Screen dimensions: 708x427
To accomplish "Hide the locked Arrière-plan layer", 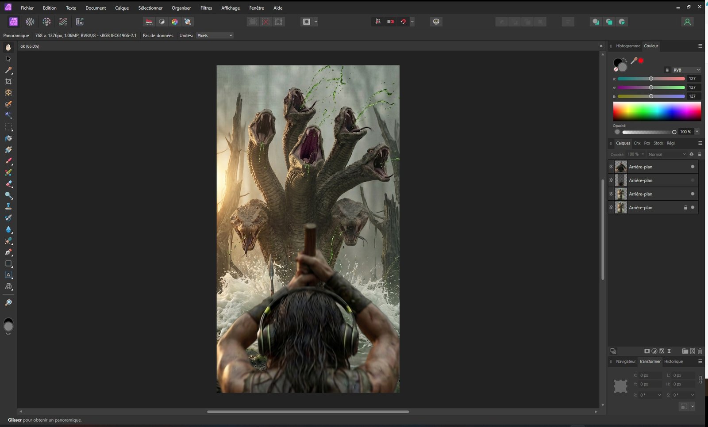I will coord(693,207).
